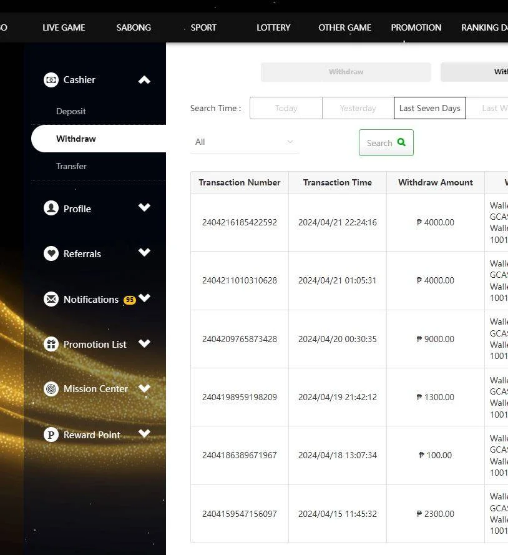Click the time 2024/04/15 11:45:32
The height and width of the screenshot is (555, 508).
338,514
